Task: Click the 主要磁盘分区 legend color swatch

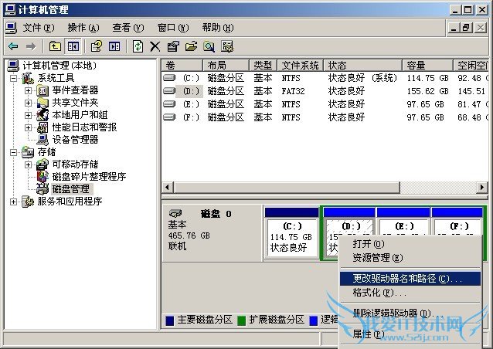Action: pos(168,320)
